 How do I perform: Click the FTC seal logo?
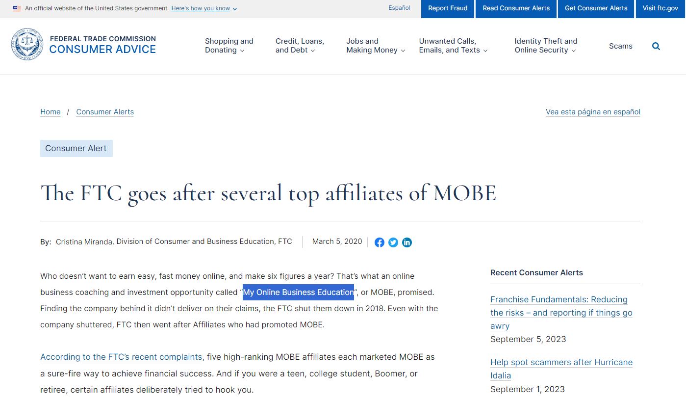(x=27, y=44)
